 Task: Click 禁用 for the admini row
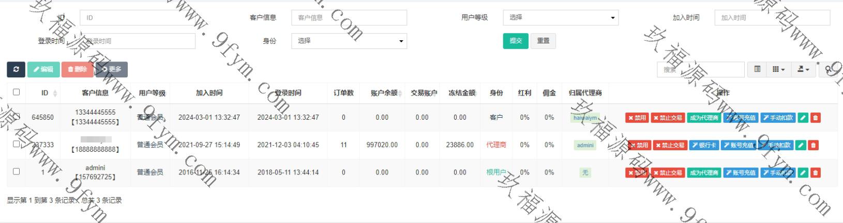pyautogui.click(x=637, y=173)
